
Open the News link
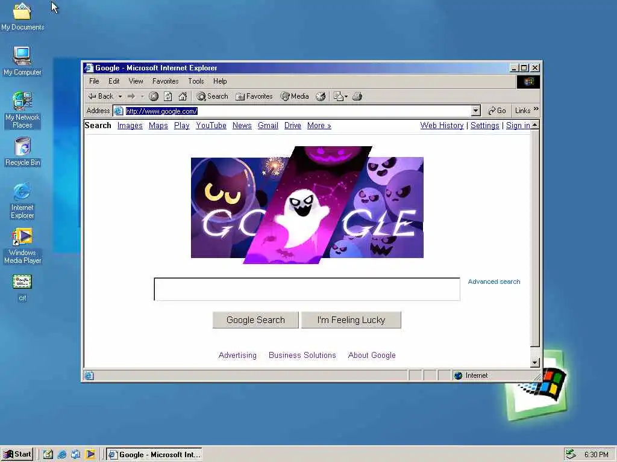tap(242, 126)
